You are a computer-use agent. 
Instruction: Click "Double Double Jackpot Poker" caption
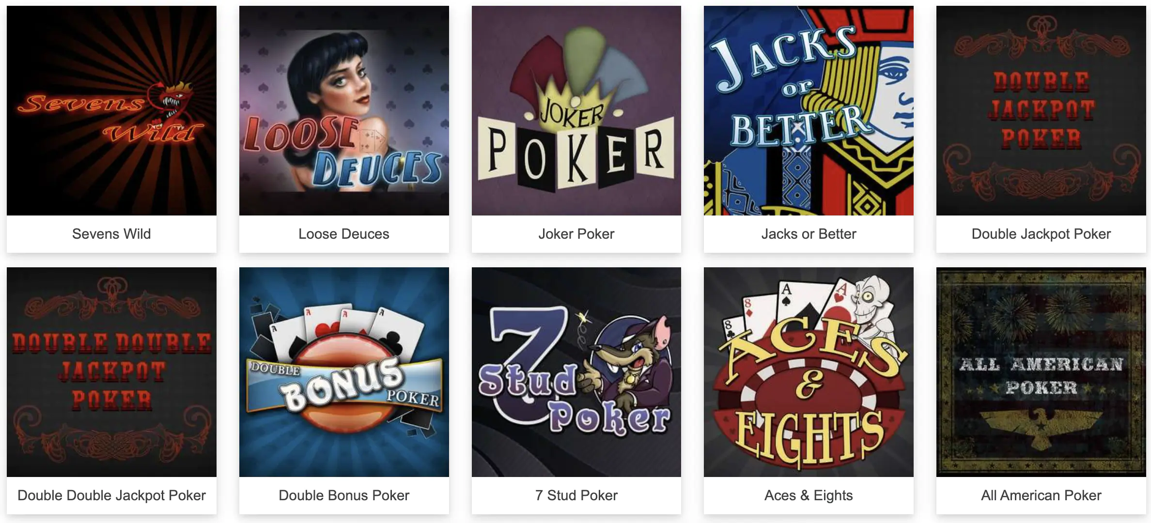click(x=111, y=495)
